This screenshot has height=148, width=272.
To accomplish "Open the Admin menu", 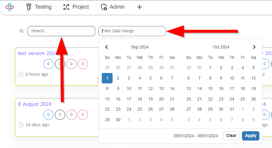I will pos(113,7).
